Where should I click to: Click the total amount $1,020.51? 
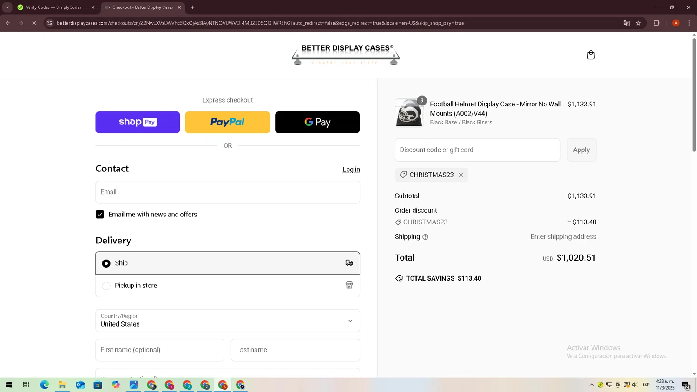576,258
